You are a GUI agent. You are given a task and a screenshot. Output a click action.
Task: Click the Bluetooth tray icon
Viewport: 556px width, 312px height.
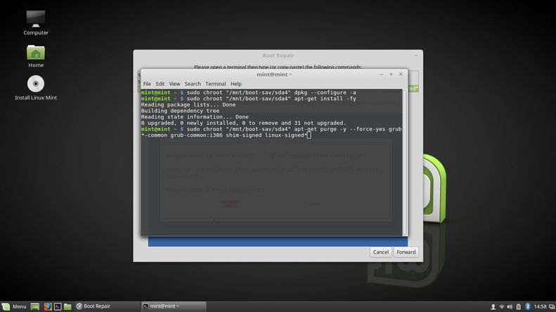[x=528, y=306]
